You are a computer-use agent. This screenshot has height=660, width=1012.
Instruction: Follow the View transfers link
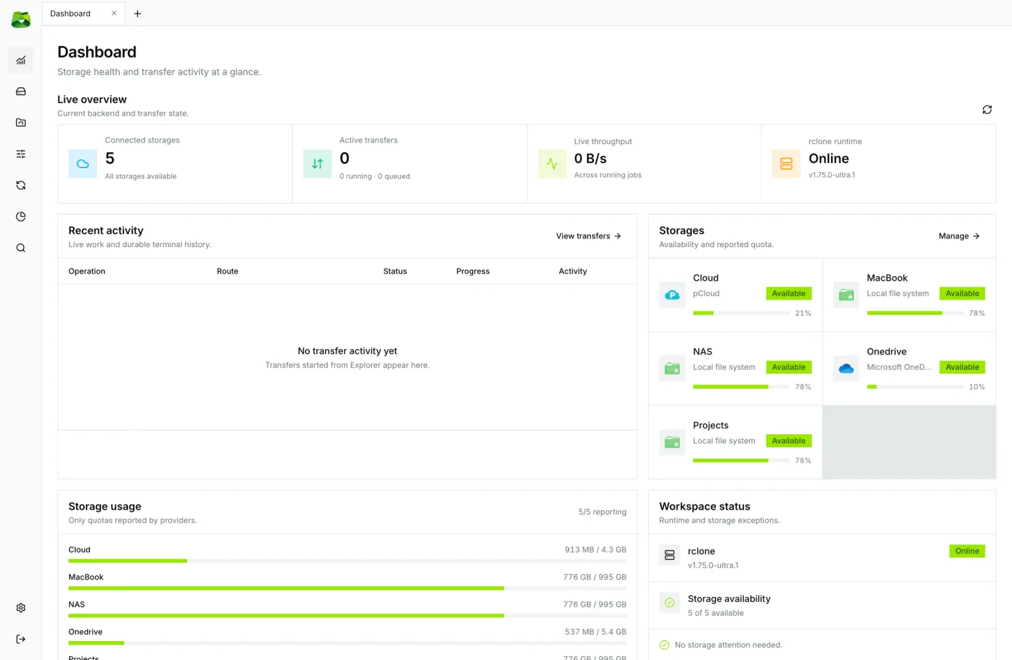(588, 236)
